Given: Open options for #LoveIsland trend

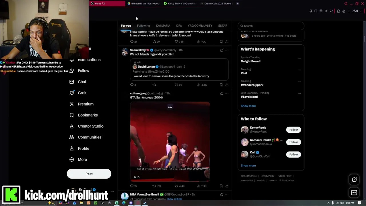Looking at the screenshot, I should pos(299,93).
